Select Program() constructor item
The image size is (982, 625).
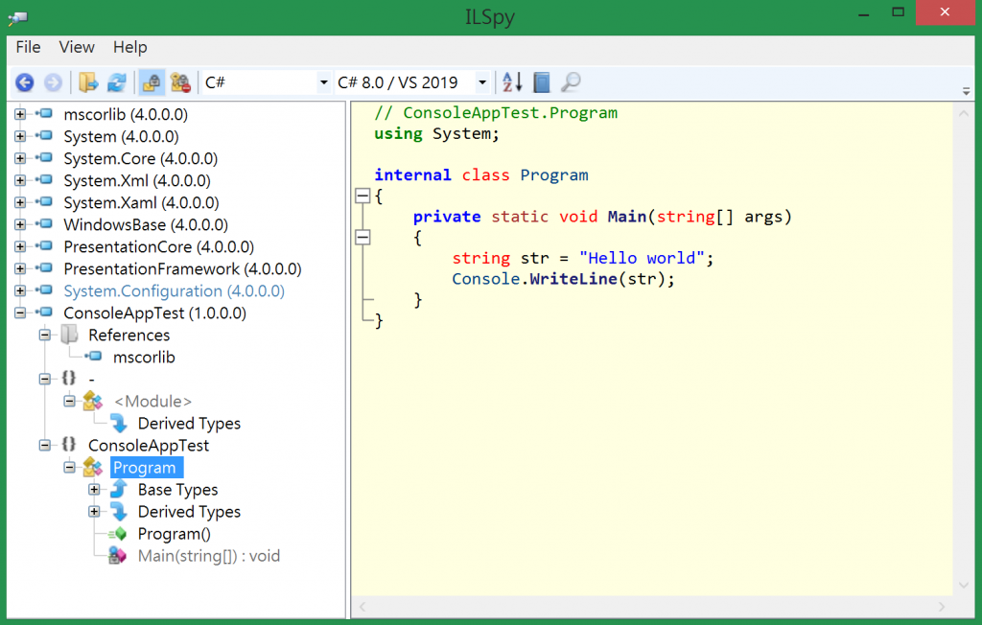pyautogui.click(x=175, y=534)
